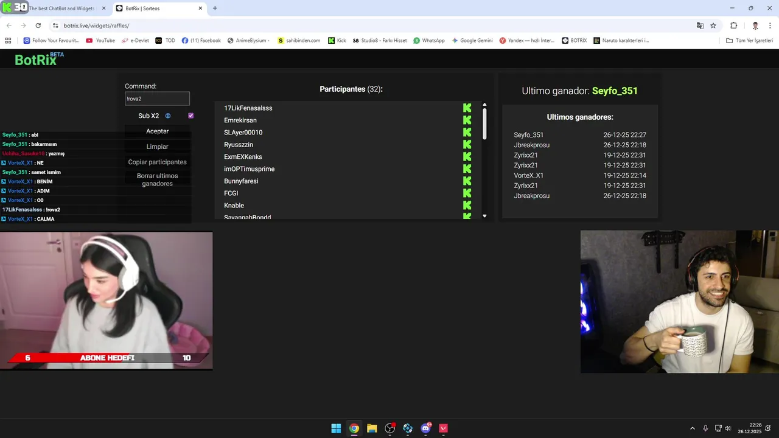The height and width of the screenshot is (438, 779).
Task: Show hidden tray icons chevron
Action: [692, 428]
